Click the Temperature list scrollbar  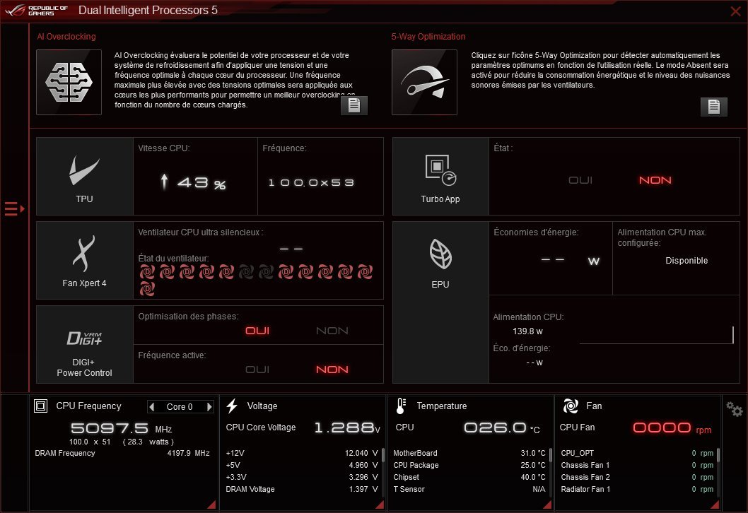click(x=551, y=455)
